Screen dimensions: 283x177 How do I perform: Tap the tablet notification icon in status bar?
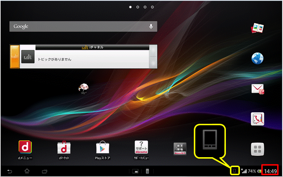tap(234, 171)
